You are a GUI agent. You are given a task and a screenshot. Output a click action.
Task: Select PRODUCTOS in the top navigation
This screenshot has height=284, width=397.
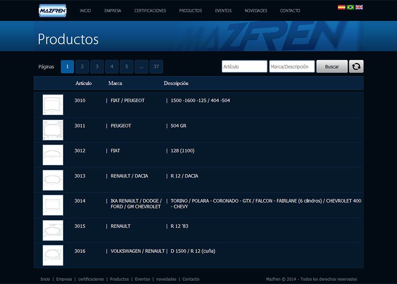click(x=190, y=11)
